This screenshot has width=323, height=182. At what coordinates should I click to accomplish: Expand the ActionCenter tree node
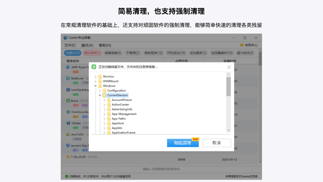coord(104,105)
